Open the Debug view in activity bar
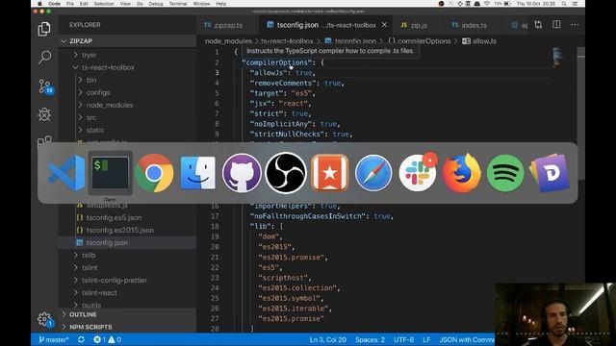 pyautogui.click(x=44, y=114)
